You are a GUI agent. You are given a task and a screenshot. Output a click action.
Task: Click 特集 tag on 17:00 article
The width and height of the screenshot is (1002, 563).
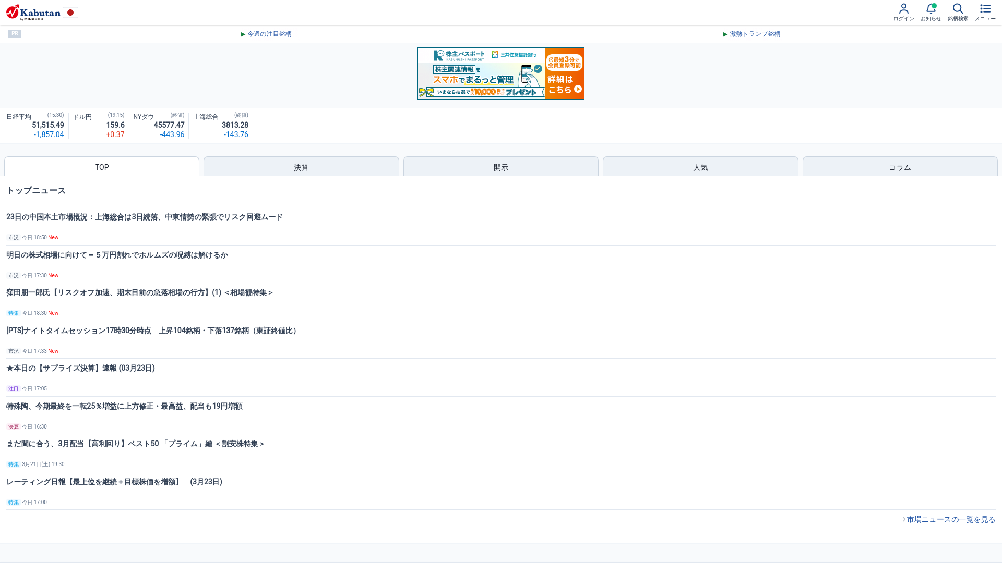[13, 502]
